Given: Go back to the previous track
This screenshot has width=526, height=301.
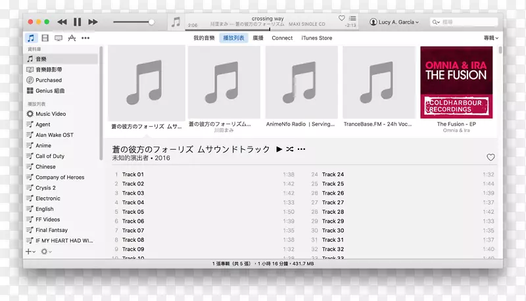Looking at the screenshot, I should coord(62,22).
